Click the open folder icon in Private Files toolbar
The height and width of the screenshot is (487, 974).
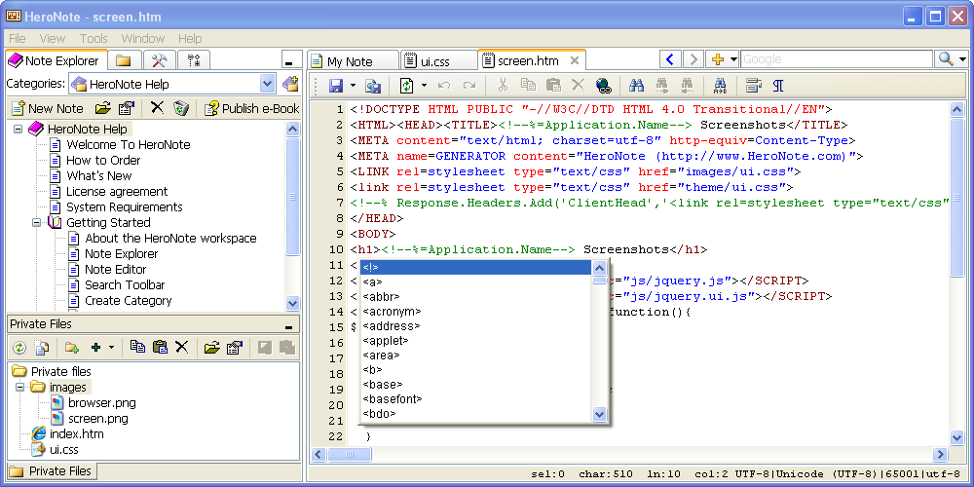pyautogui.click(x=211, y=348)
